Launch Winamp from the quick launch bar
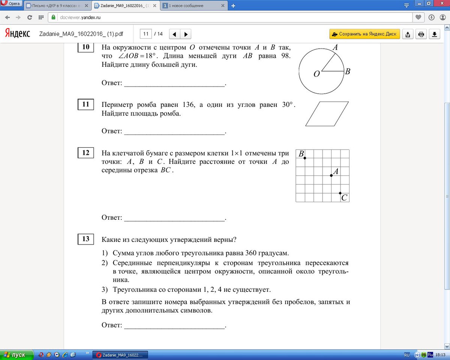 [49, 355]
